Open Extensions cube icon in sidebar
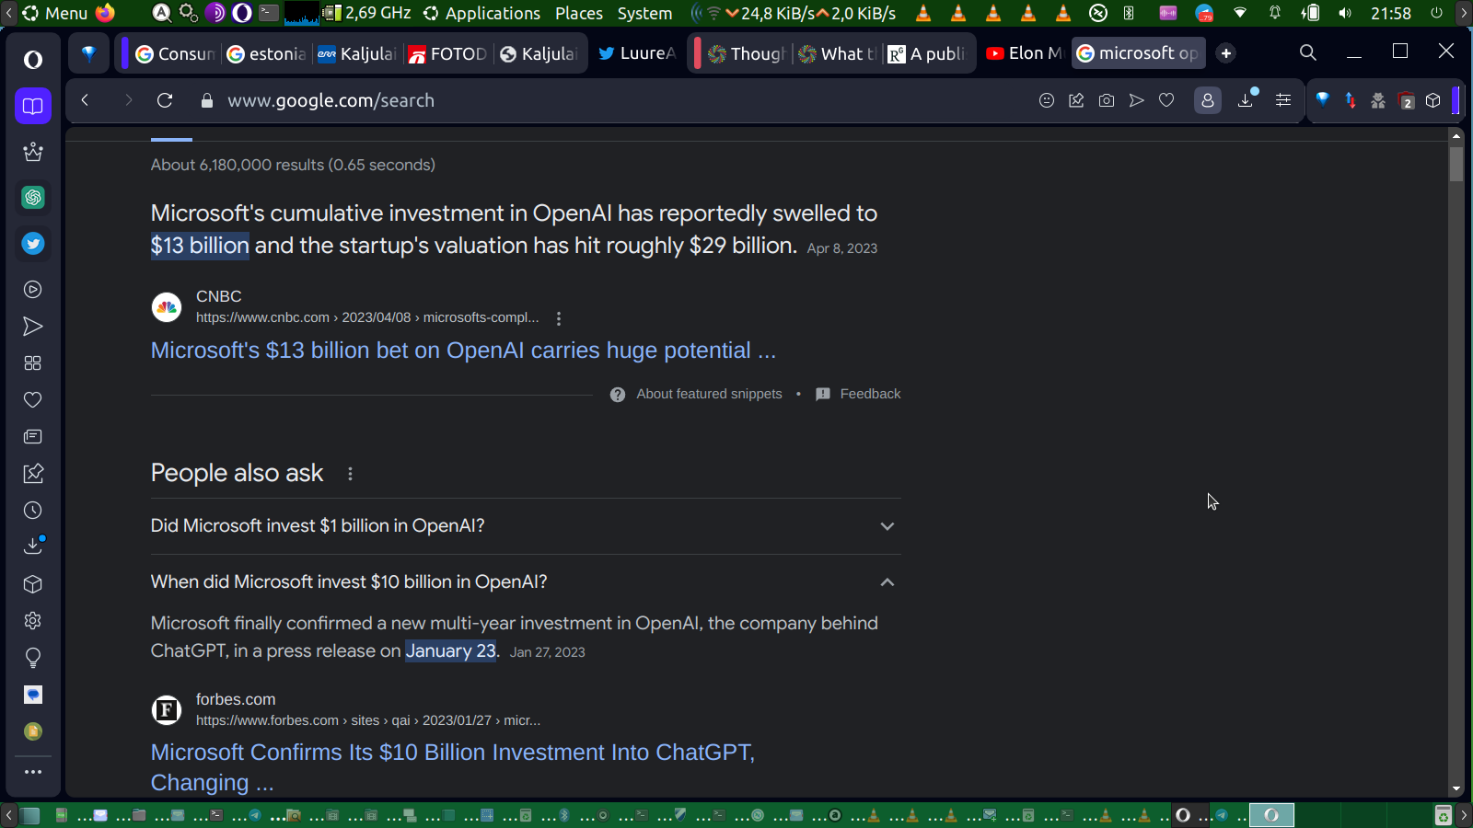Screen dimensions: 1473x828 [x=33, y=584]
